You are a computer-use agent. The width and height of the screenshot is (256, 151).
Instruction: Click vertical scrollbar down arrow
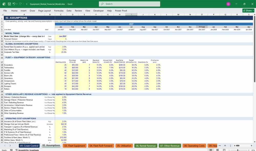click(x=254, y=142)
